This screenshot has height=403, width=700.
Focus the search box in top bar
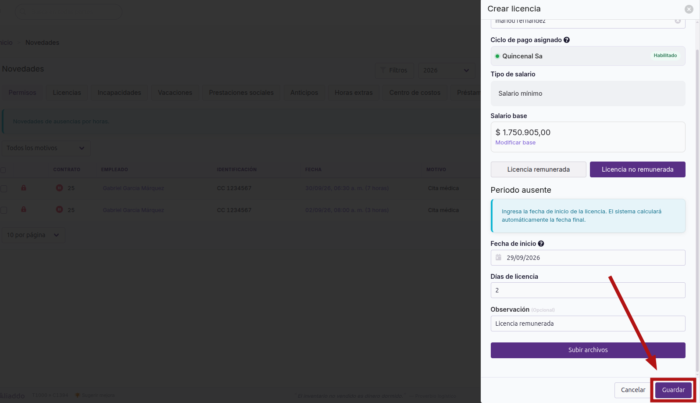[x=68, y=12]
